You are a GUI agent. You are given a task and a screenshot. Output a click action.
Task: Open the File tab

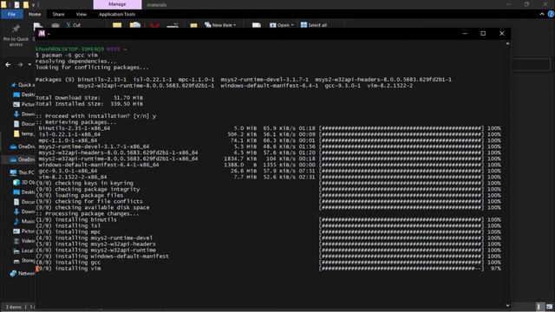(x=11, y=14)
